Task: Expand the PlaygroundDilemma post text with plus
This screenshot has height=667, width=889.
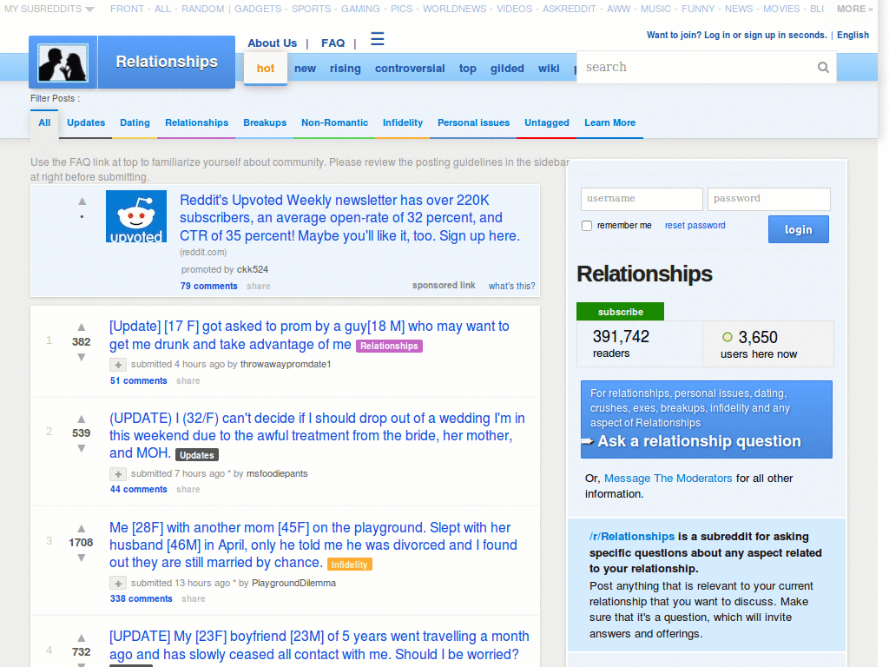Action: pyautogui.click(x=118, y=583)
